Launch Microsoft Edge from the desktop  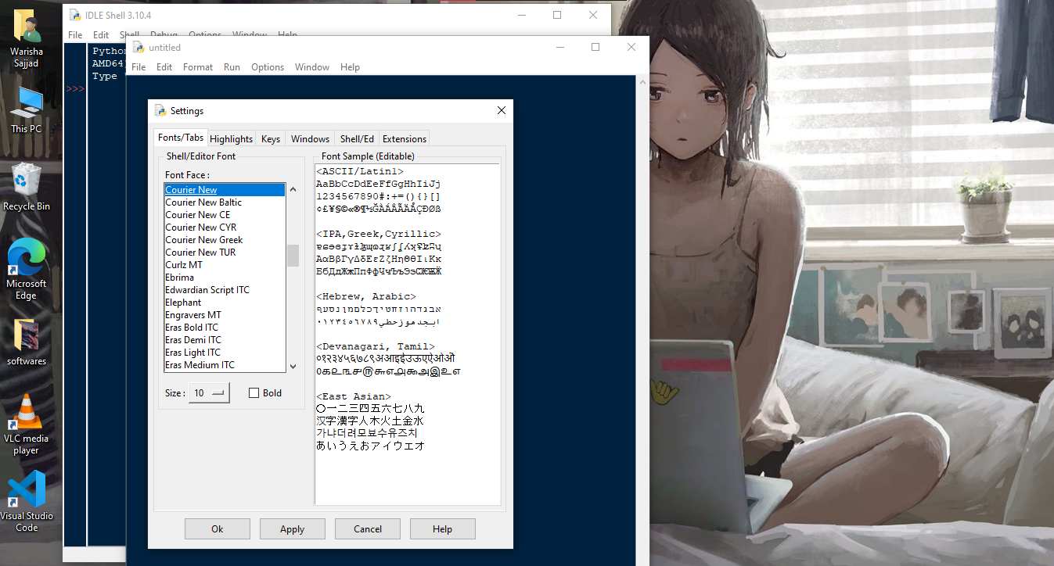pyautogui.click(x=27, y=269)
